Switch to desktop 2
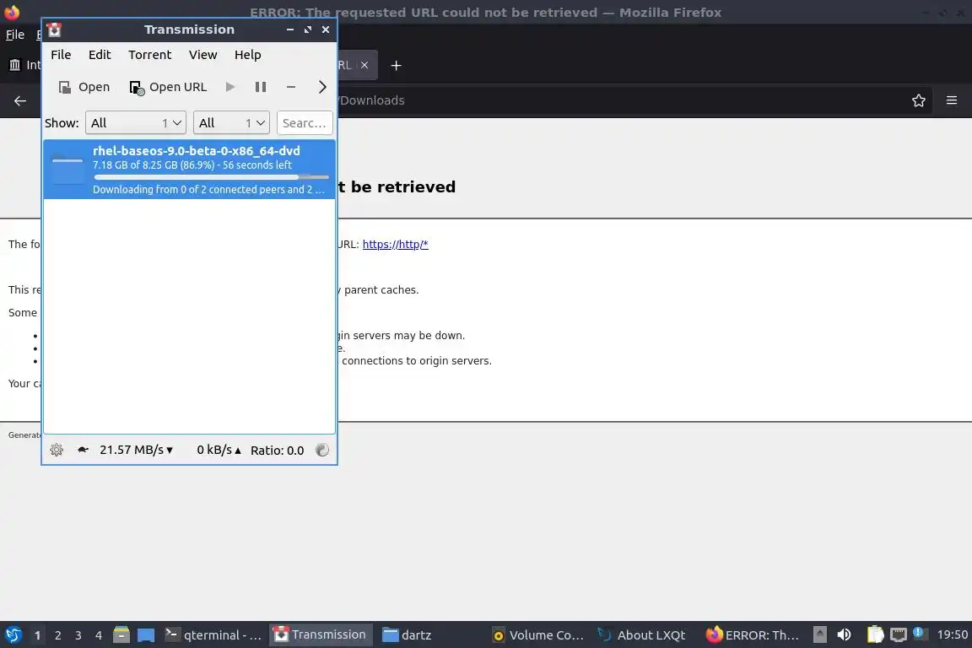 pyautogui.click(x=57, y=635)
